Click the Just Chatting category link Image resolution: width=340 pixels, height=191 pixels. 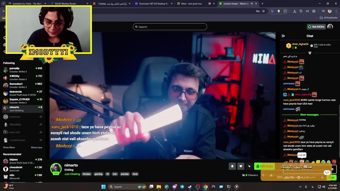(x=72, y=174)
